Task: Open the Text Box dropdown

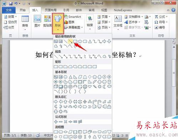Action: tap(118, 22)
